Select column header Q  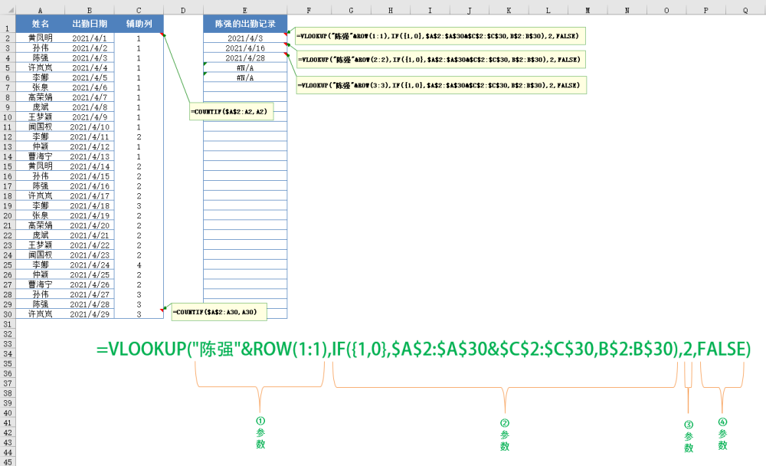pos(745,10)
